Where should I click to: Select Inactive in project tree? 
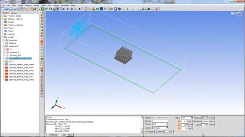click(11, 34)
